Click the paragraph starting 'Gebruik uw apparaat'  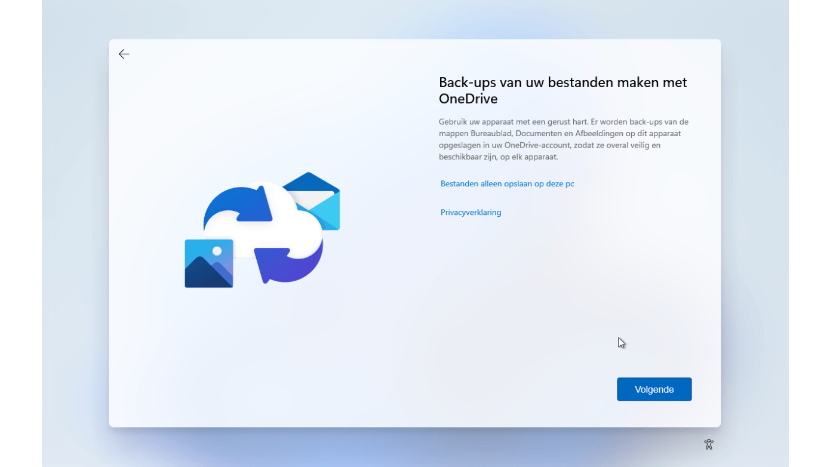tap(564, 139)
